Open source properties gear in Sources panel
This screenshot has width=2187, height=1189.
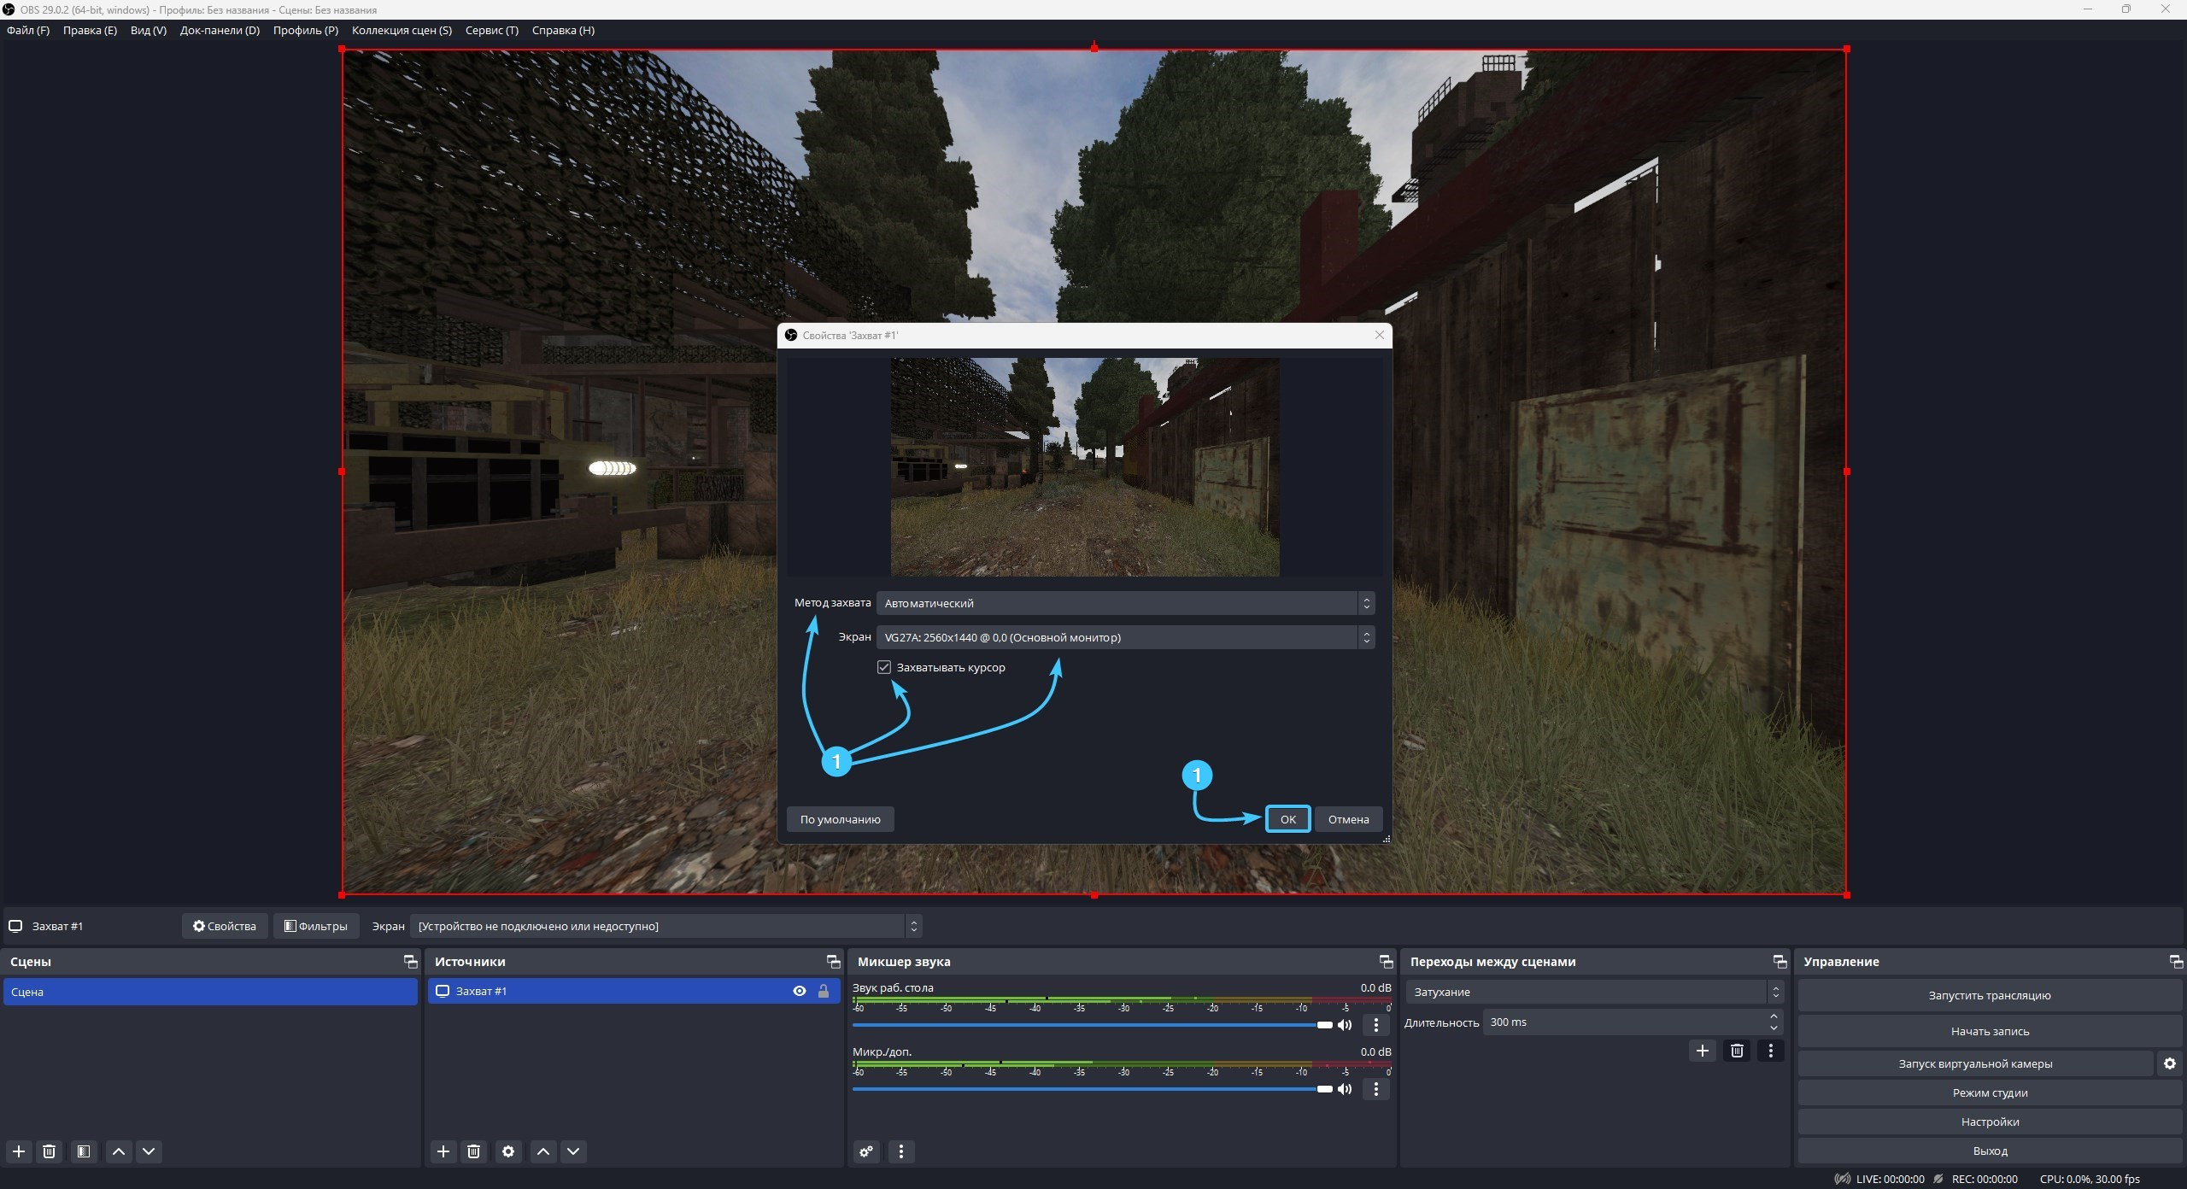(508, 1151)
